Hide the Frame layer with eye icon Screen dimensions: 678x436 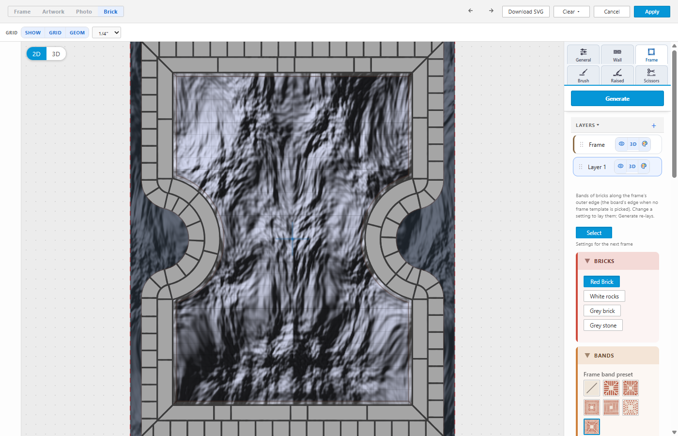621,144
